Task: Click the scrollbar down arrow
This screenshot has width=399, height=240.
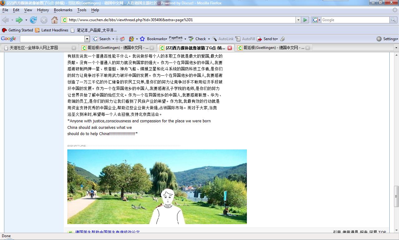Action: pyautogui.click(x=396, y=230)
